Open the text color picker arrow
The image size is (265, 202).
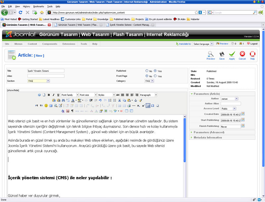[76, 100]
